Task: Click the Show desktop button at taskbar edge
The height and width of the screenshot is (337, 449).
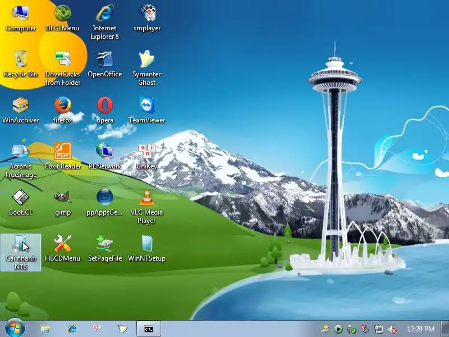Action: tap(445, 329)
